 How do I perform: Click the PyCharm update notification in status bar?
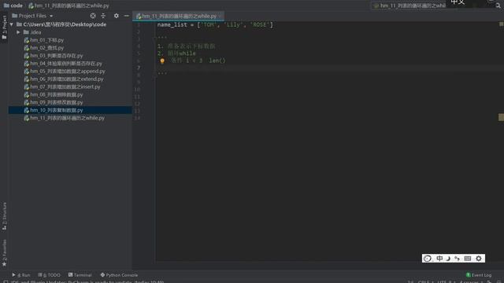tap(87, 281)
